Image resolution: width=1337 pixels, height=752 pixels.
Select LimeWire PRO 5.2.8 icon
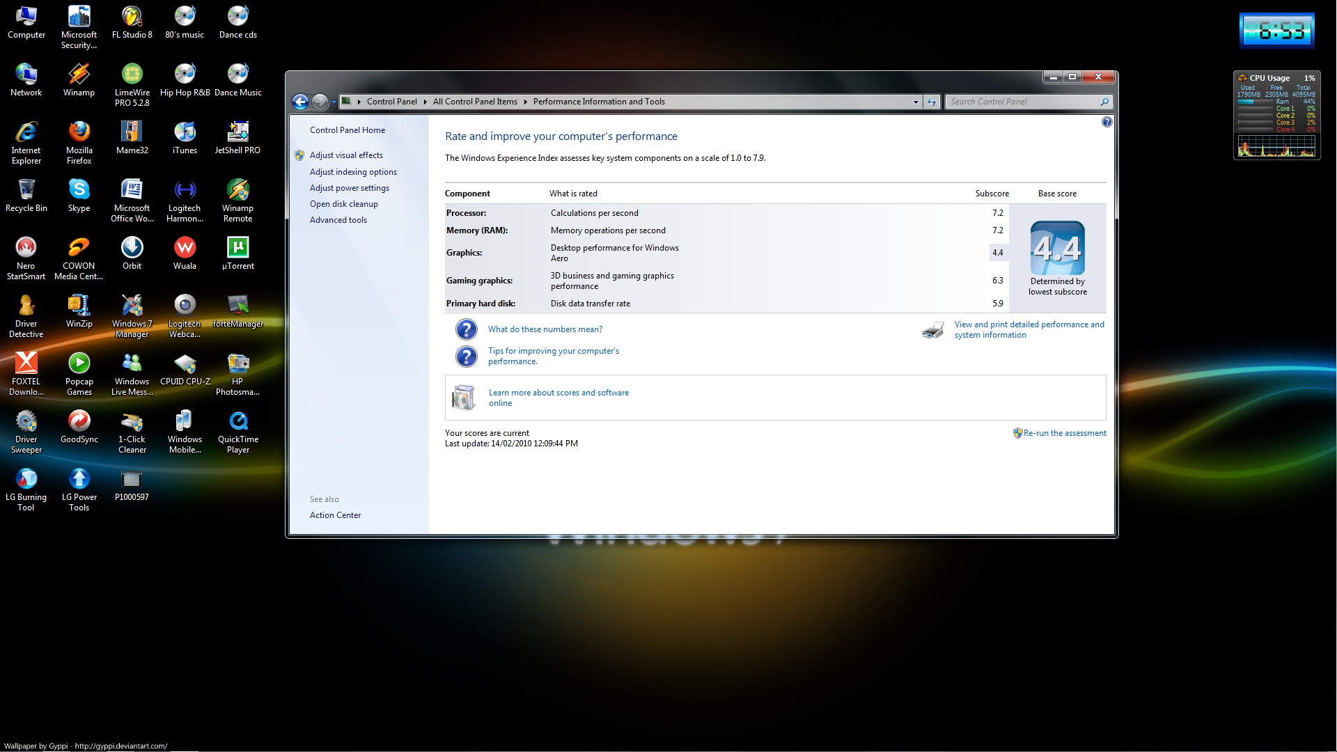pos(132,85)
